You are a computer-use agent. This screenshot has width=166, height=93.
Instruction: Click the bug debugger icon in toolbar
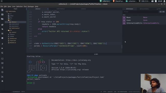2,81
